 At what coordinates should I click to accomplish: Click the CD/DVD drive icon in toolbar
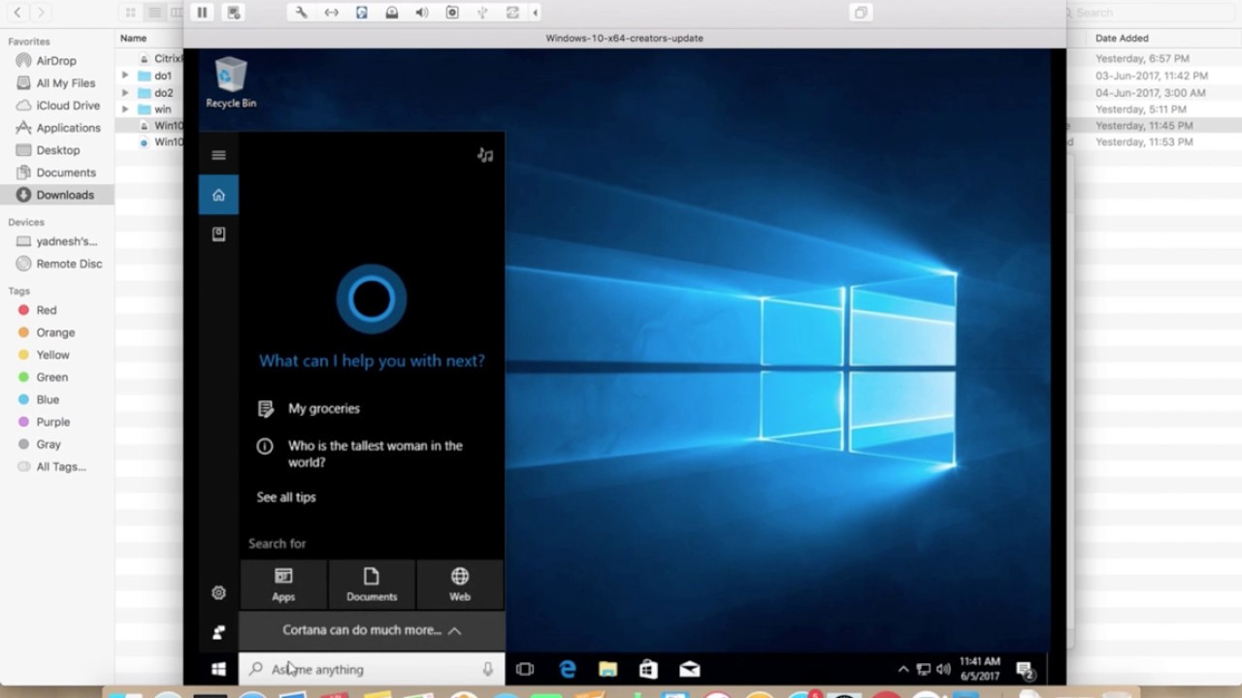click(x=392, y=13)
